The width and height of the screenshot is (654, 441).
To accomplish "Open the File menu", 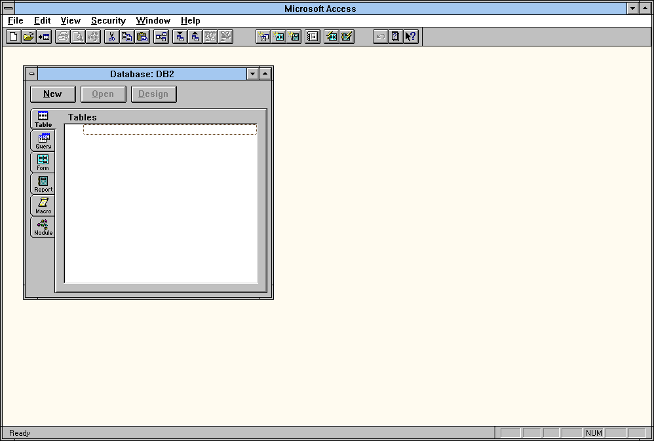I will (x=15, y=21).
